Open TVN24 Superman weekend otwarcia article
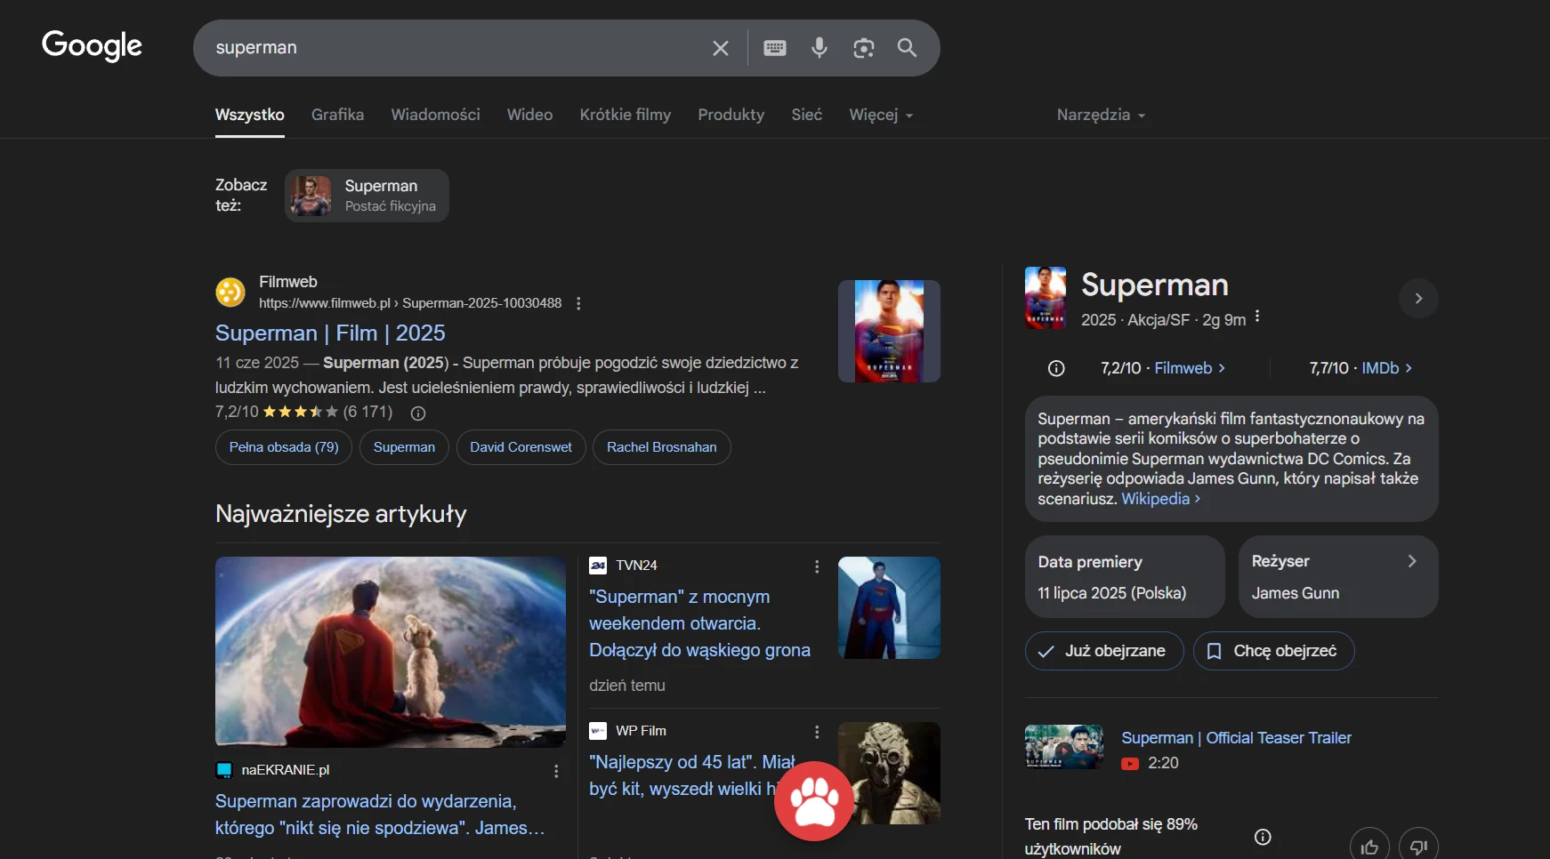 click(x=699, y=623)
